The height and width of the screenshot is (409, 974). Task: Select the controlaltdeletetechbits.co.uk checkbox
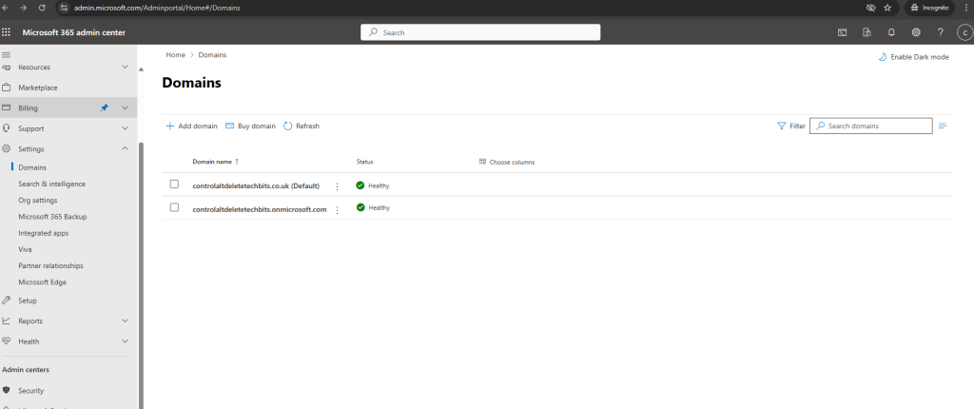click(174, 185)
